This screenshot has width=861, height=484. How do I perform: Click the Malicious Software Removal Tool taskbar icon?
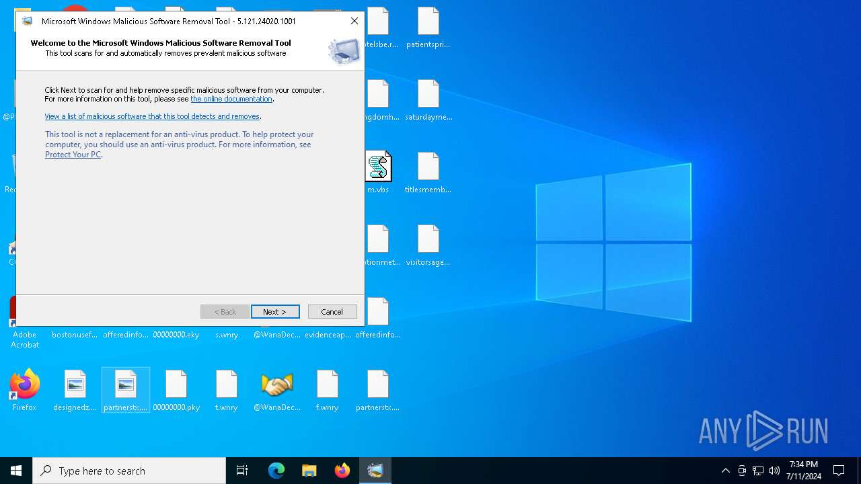tap(375, 471)
